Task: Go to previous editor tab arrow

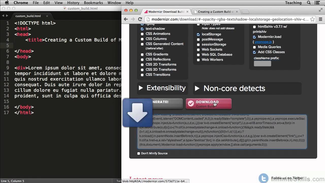Action: (3, 16)
